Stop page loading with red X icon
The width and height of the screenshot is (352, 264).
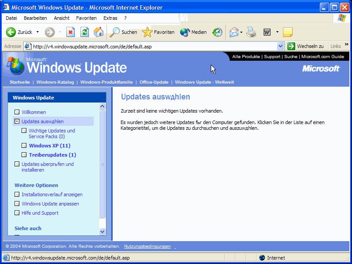[70, 32]
